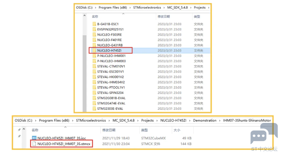The height and width of the screenshot is (155, 281).
Task: Go to IHM07-3Shunts-ShinanoMotor in the breadcrumb
Action: pos(247,121)
